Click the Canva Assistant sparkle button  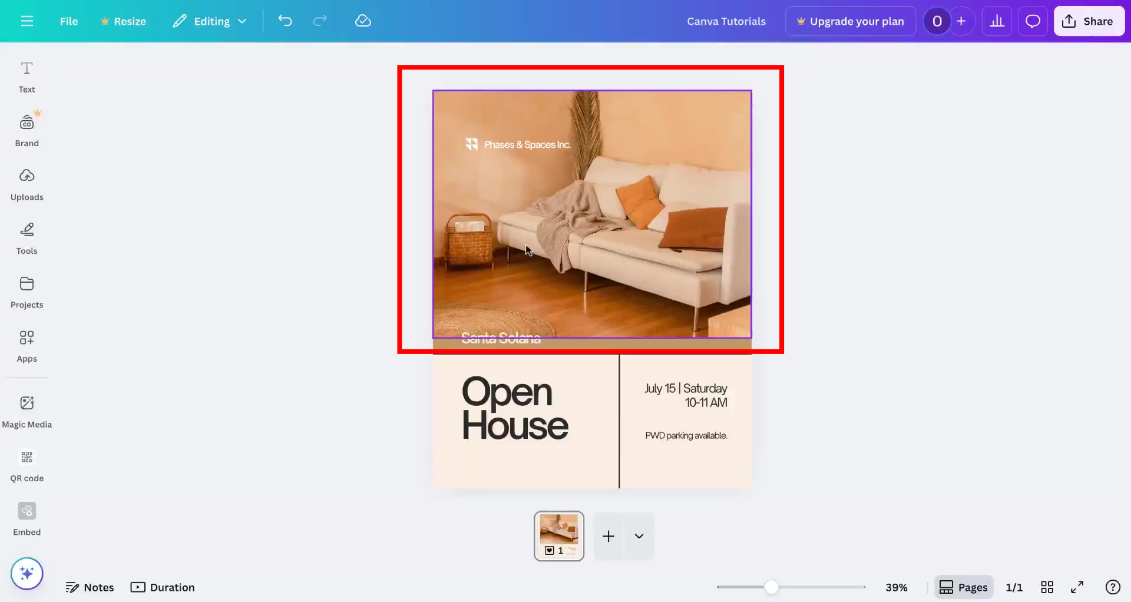(x=27, y=573)
